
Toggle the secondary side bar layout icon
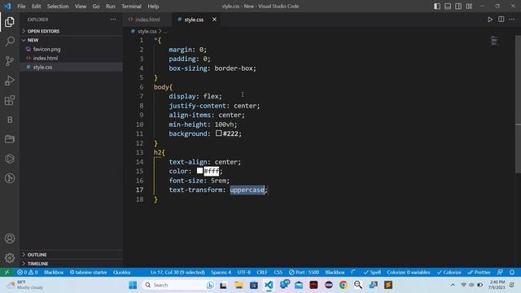[458, 6]
